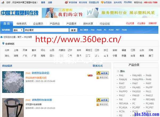Click the PA66/PPA category link
The image size is (160, 117).
pyautogui.click(x=138, y=80)
